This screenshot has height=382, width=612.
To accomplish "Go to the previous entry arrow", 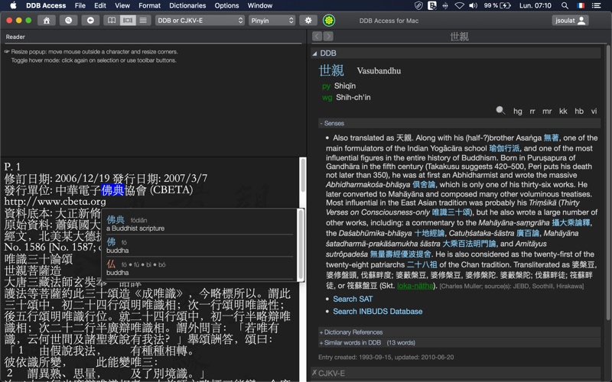I will (317, 36).
